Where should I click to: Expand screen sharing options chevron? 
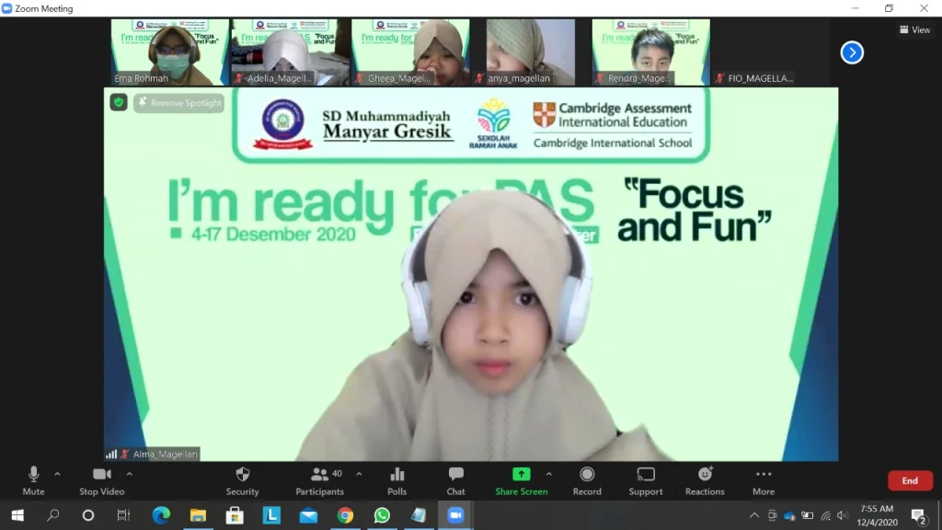click(x=548, y=476)
